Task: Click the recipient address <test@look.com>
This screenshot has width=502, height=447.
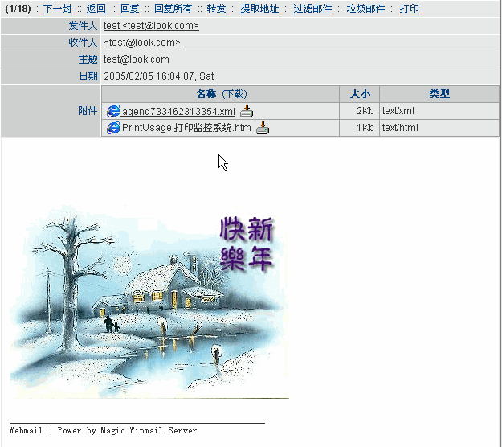Action: 141,43
